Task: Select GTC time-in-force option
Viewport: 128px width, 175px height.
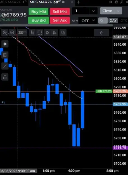Action: [124, 20]
